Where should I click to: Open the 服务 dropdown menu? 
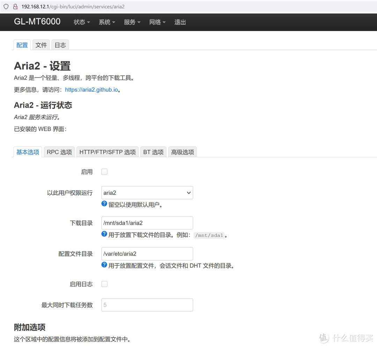[x=132, y=22]
